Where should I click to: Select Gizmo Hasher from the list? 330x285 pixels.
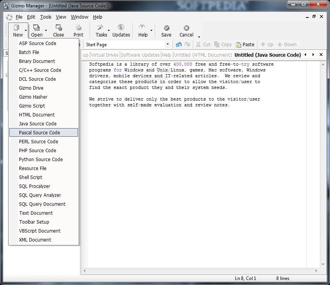(43, 97)
